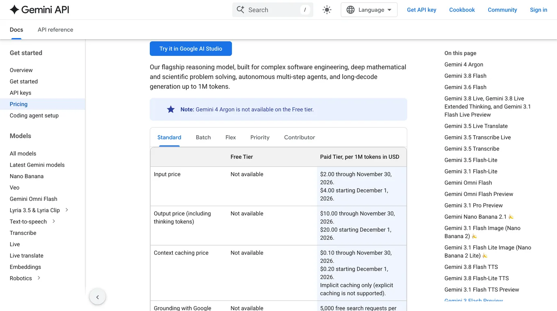This screenshot has width=557, height=311.
Task: Jump to Gemini 3.8 Flash-Lite TTS
Action: (476, 278)
